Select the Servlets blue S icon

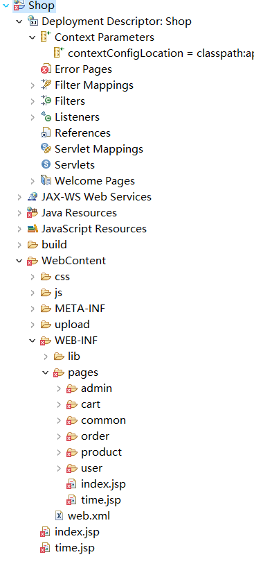click(46, 164)
